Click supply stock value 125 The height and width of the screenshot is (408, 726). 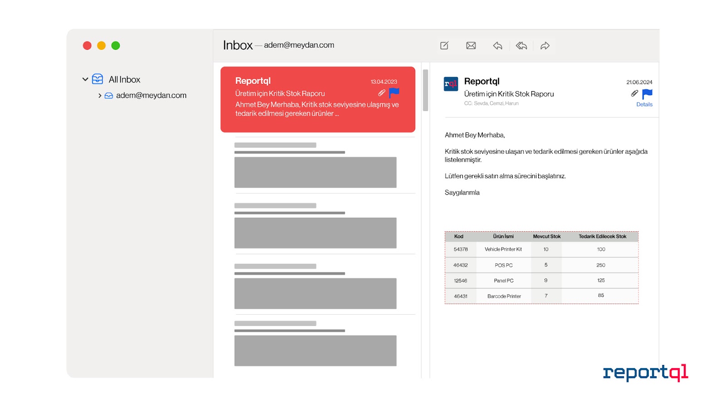601,280
